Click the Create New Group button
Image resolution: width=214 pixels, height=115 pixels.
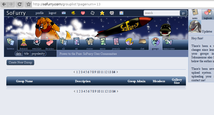click(x=20, y=62)
